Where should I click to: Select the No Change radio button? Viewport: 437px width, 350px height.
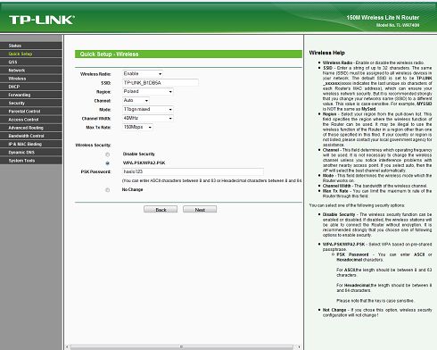(107, 190)
